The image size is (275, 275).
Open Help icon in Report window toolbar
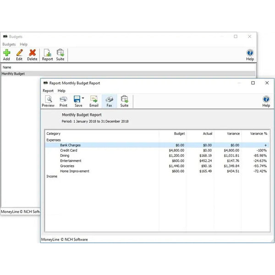click(266, 99)
